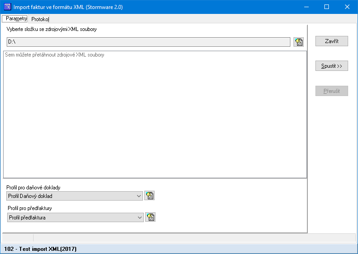Click the application icon in the title bar
Screen dimensions: 358x254
pyautogui.click(x=7, y=7)
